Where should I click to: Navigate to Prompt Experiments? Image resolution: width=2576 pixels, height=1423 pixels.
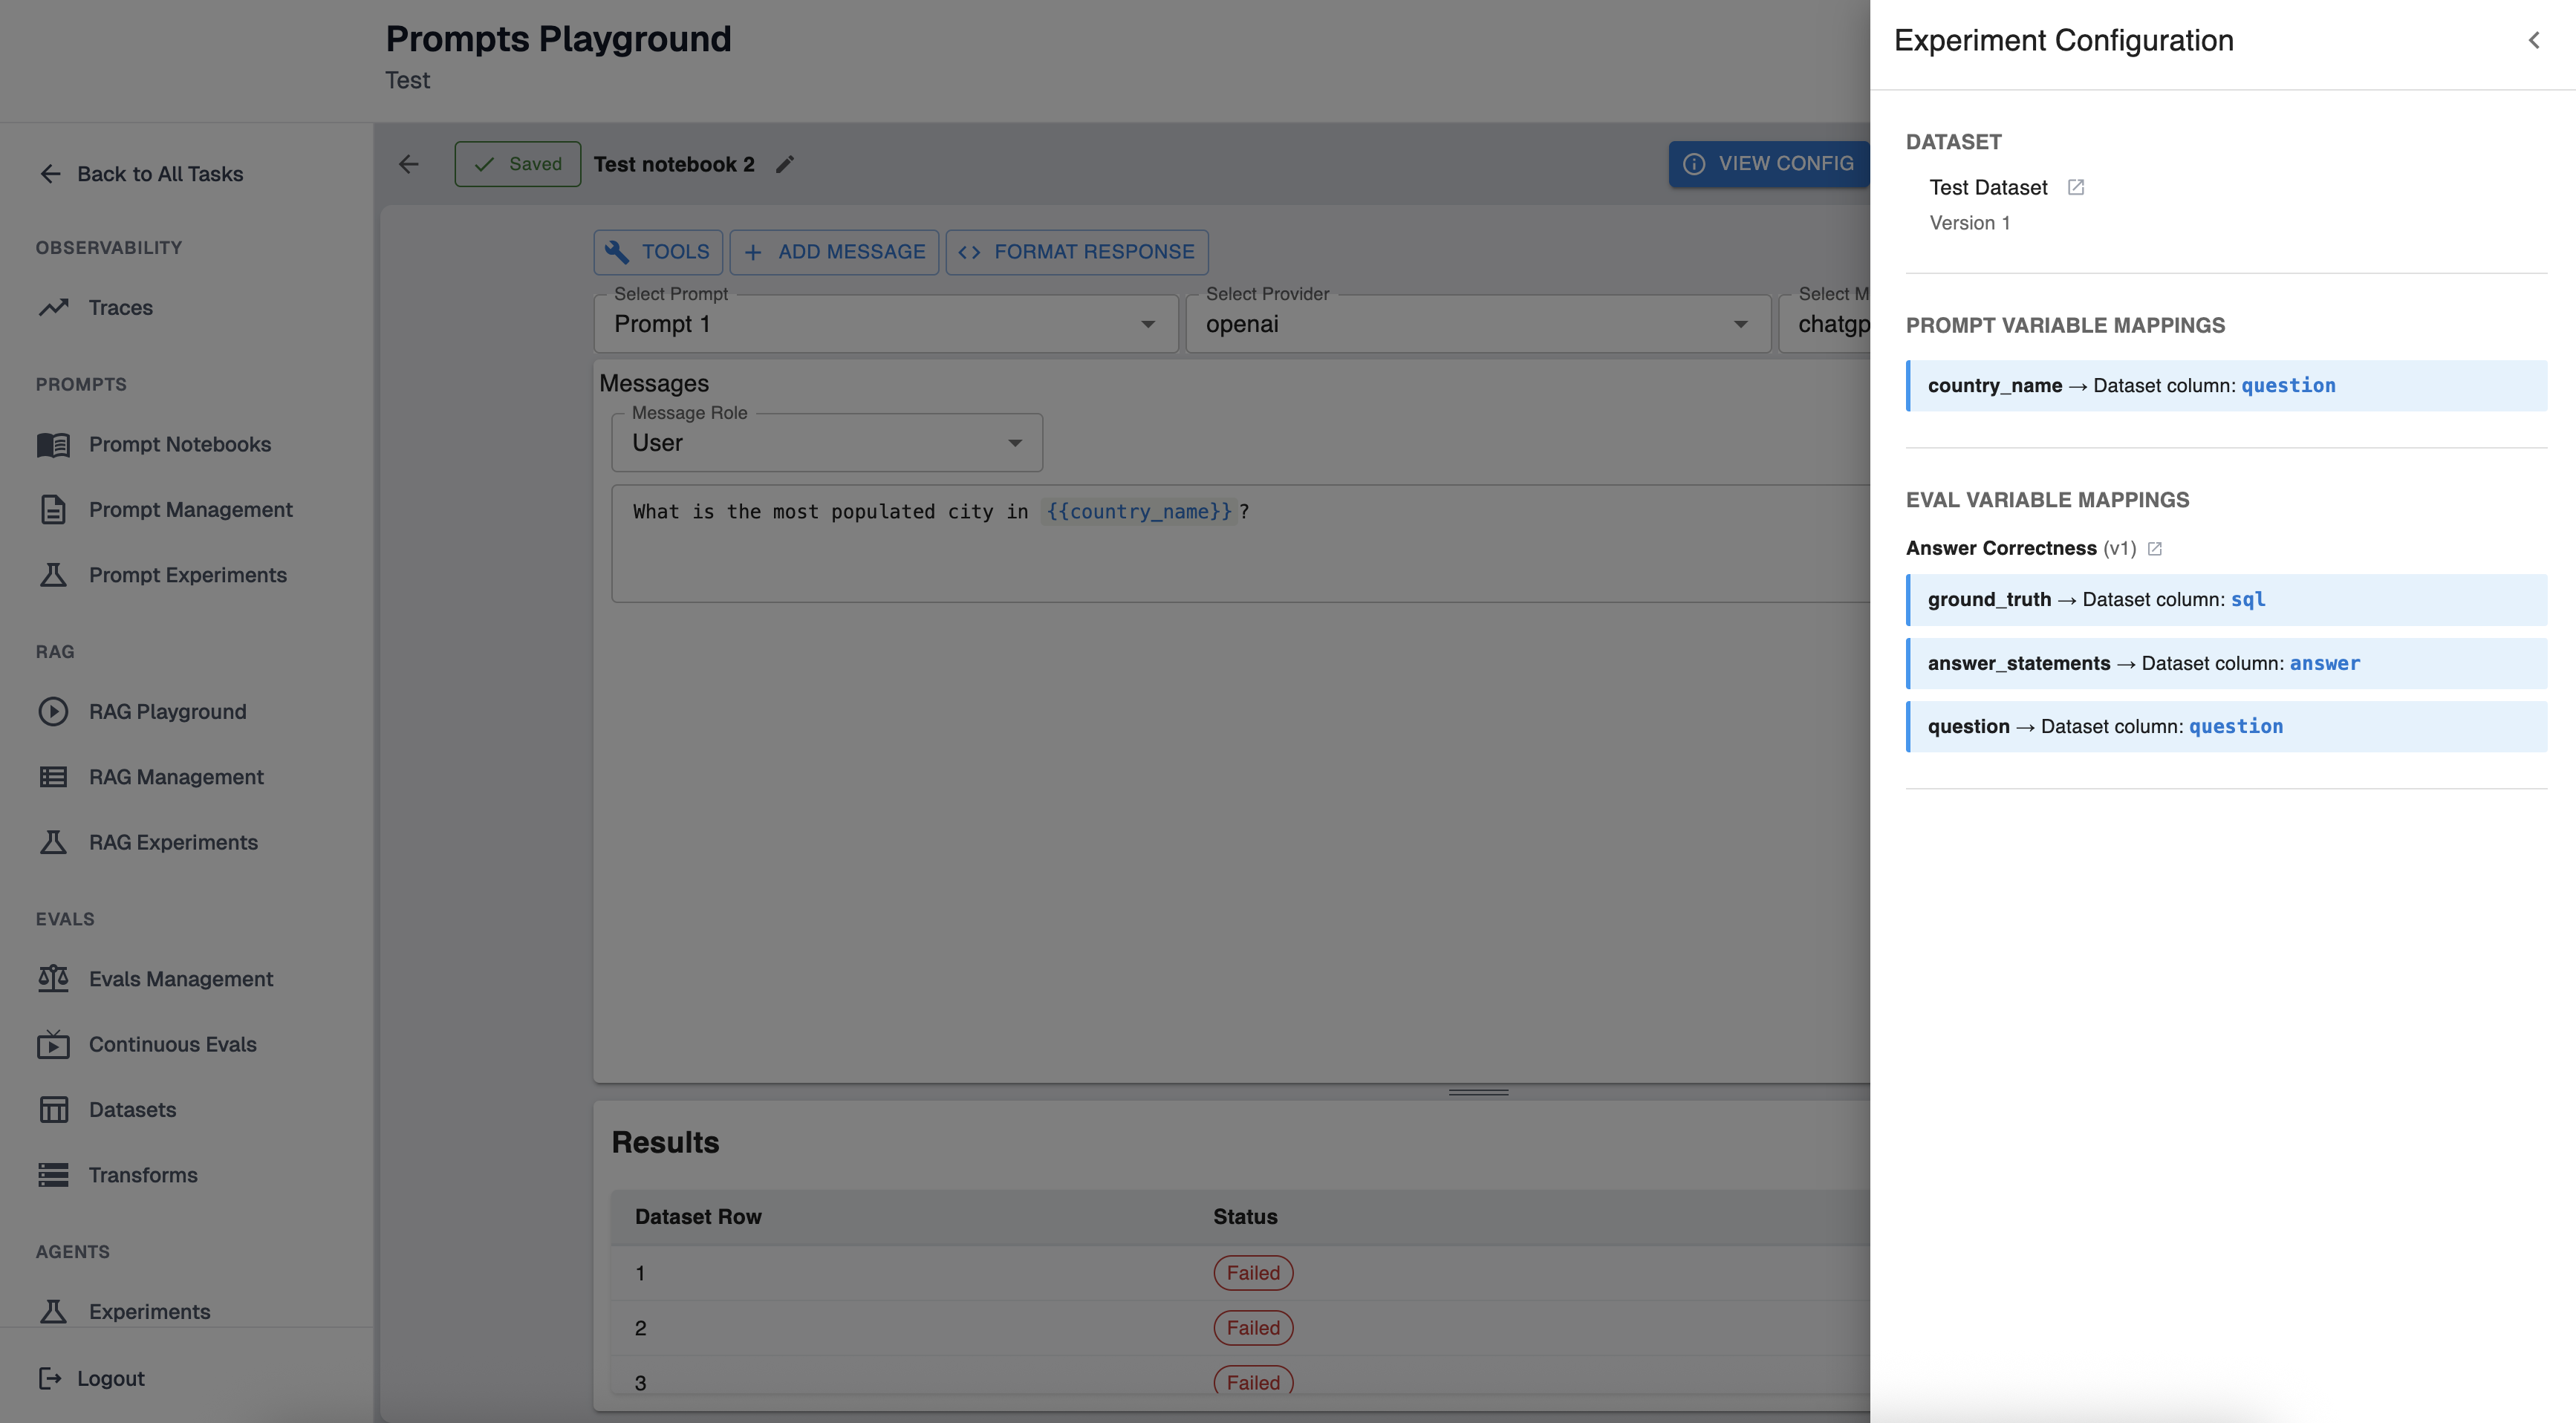click(x=187, y=575)
